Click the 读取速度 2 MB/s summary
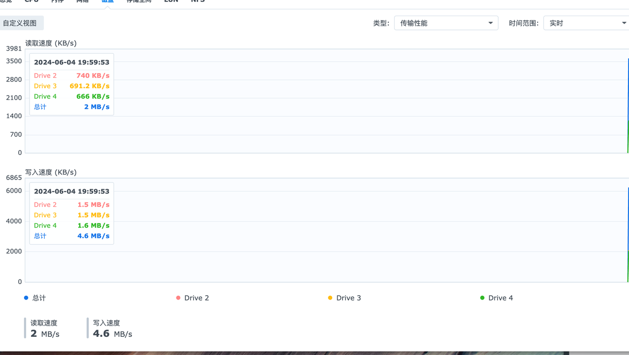The height and width of the screenshot is (355, 629). [44, 329]
